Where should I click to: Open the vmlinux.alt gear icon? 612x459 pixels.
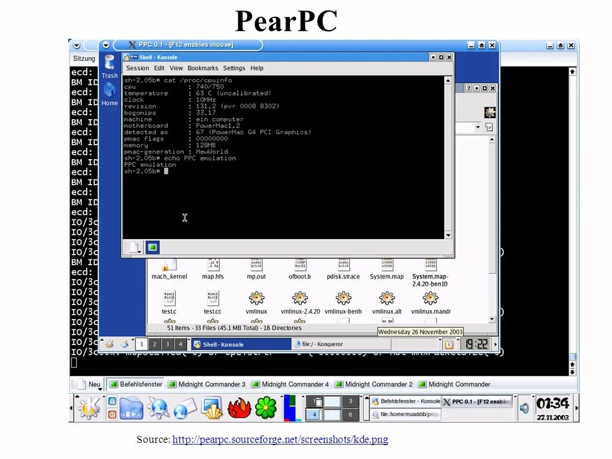coord(387,298)
